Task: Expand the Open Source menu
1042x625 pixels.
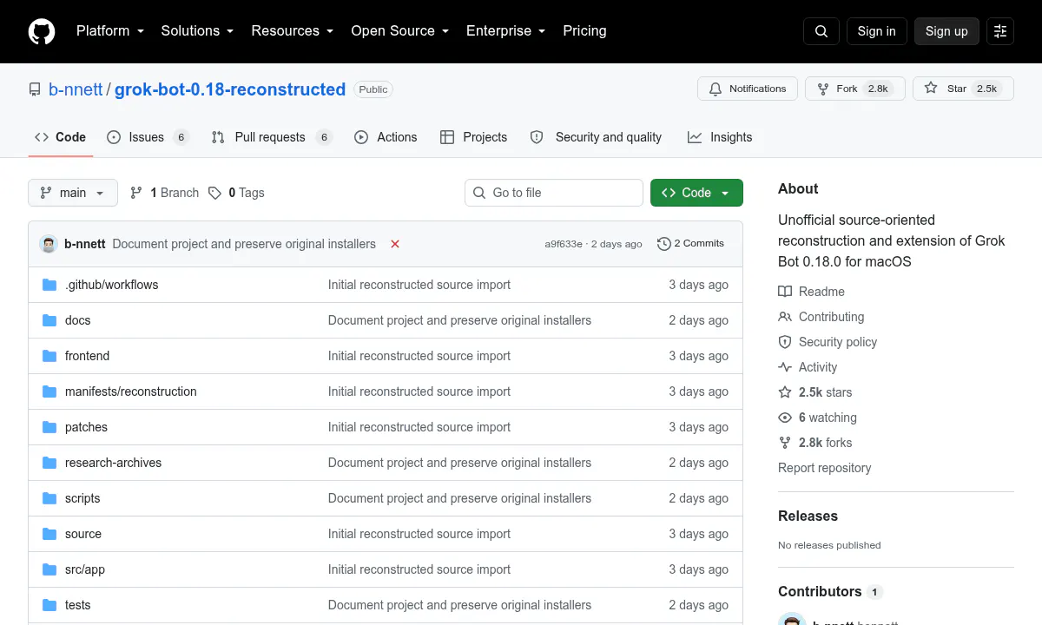Action: [x=399, y=31]
